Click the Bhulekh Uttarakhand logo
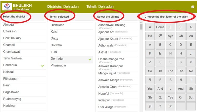The height and width of the screenshot is (112, 197). tap(7, 7)
